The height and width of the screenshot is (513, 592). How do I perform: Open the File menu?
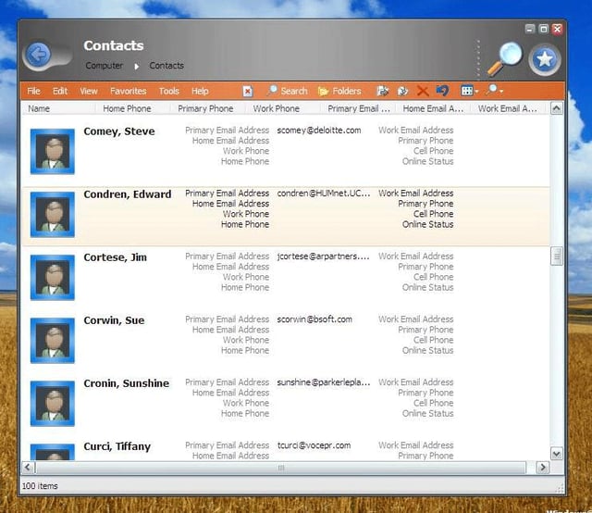click(x=33, y=91)
